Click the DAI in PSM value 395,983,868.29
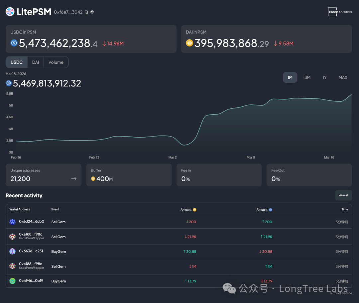 [x=231, y=43]
